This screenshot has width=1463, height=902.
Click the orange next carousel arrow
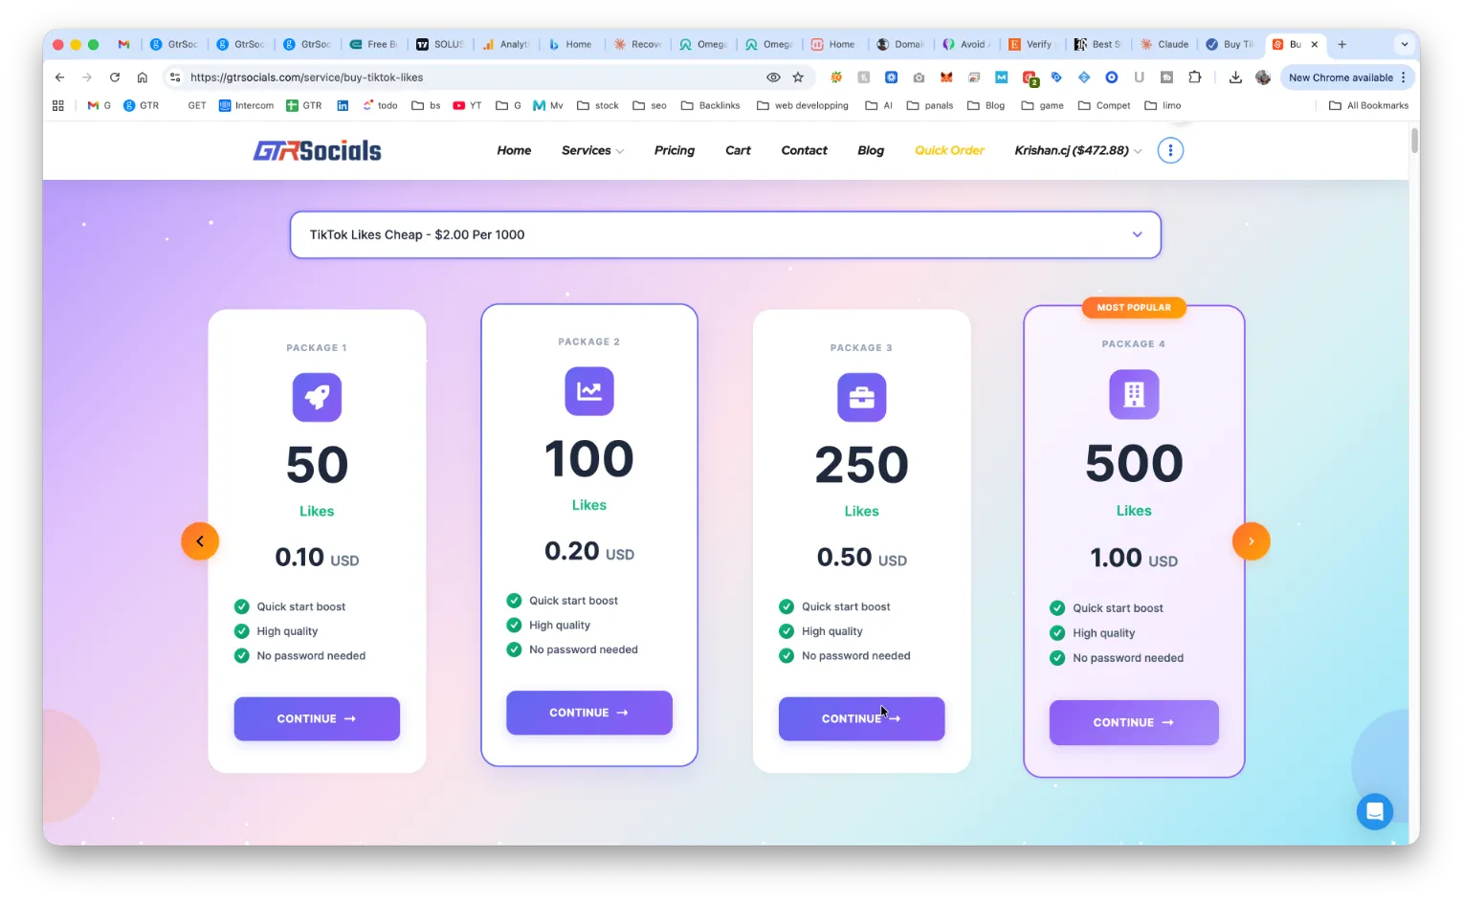pyautogui.click(x=1251, y=540)
